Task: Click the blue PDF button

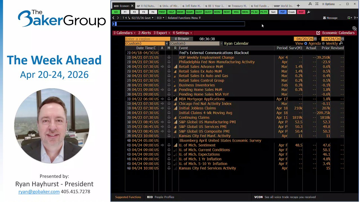Action: [x=282, y=12]
